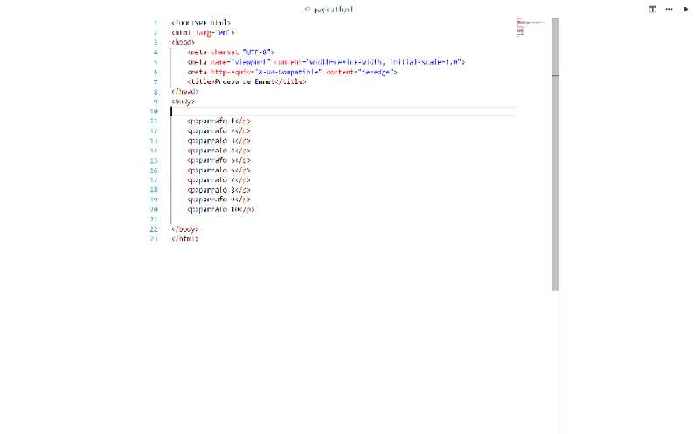The image size is (694, 434).
Task: Click the meta viewport line
Action: 326,62
